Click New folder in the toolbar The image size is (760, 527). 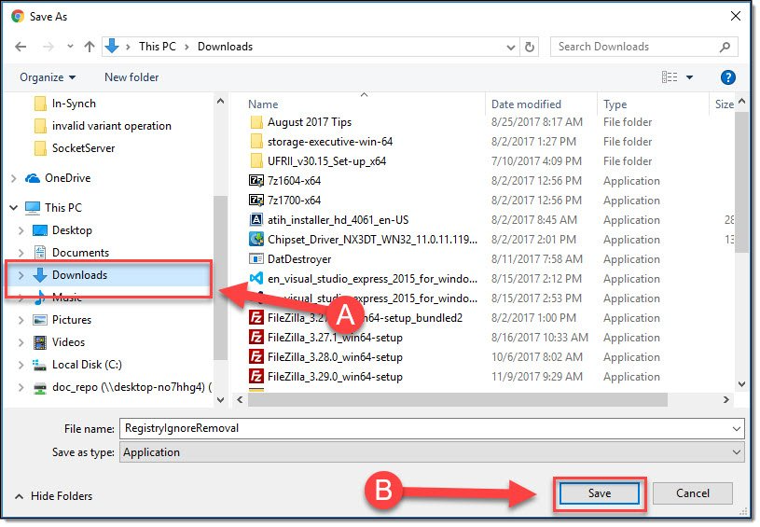[131, 77]
